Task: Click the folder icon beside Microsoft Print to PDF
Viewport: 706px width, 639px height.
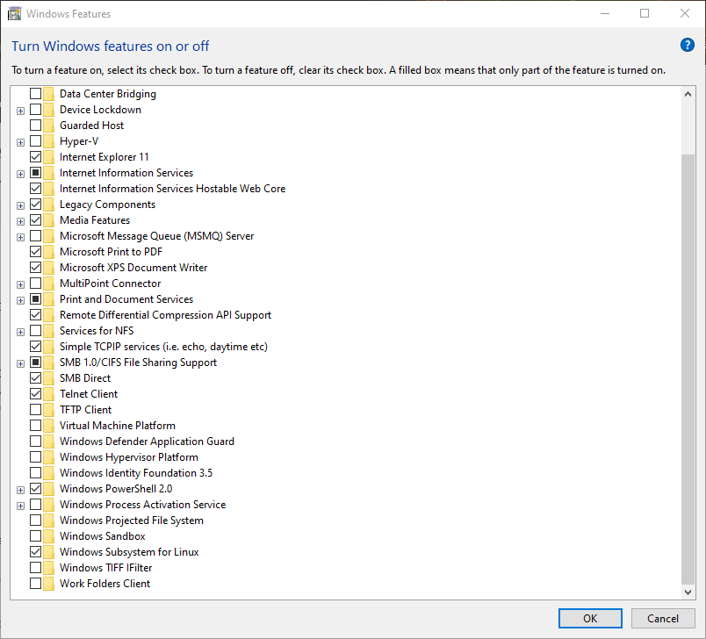Action: (x=48, y=252)
